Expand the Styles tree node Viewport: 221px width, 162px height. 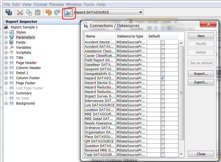[6, 32]
